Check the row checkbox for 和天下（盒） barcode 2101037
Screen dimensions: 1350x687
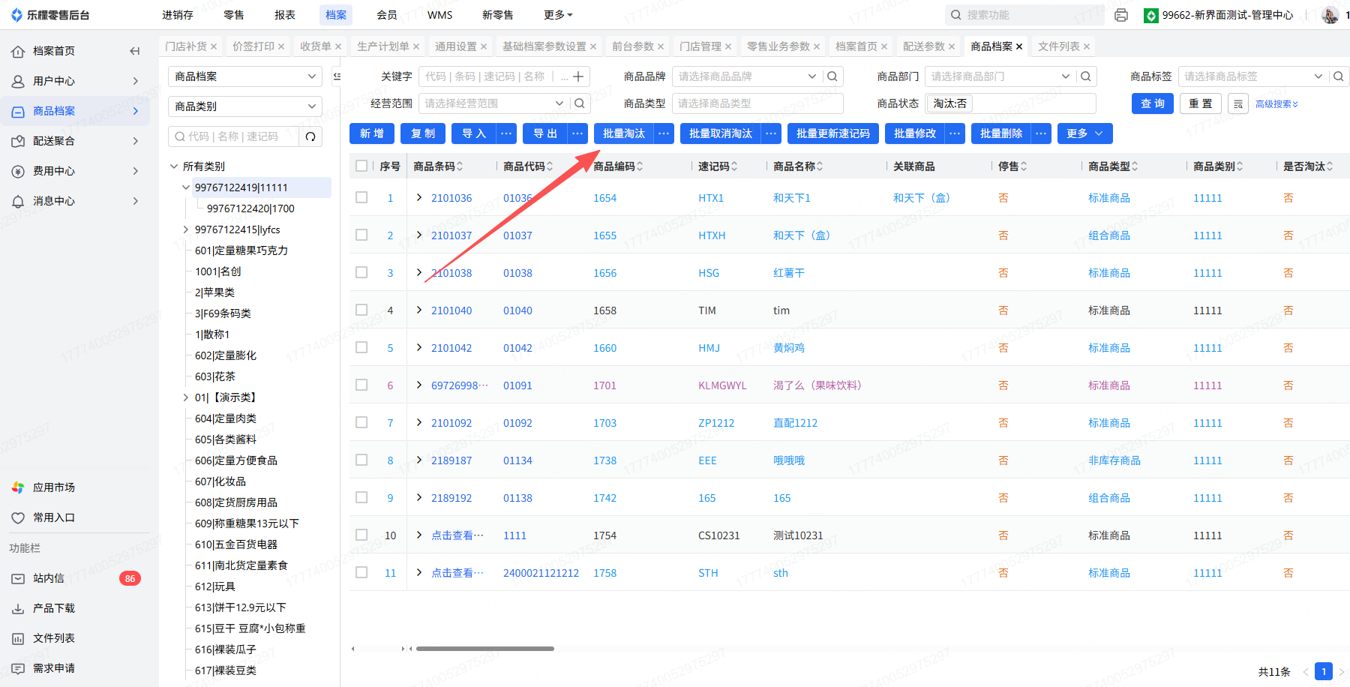(x=361, y=235)
